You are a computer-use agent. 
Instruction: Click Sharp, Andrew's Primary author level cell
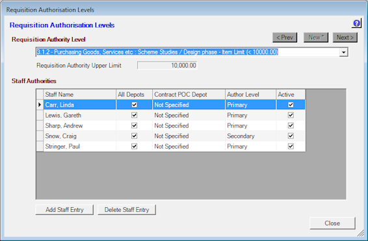pyautogui.click(x=251, y=125)
